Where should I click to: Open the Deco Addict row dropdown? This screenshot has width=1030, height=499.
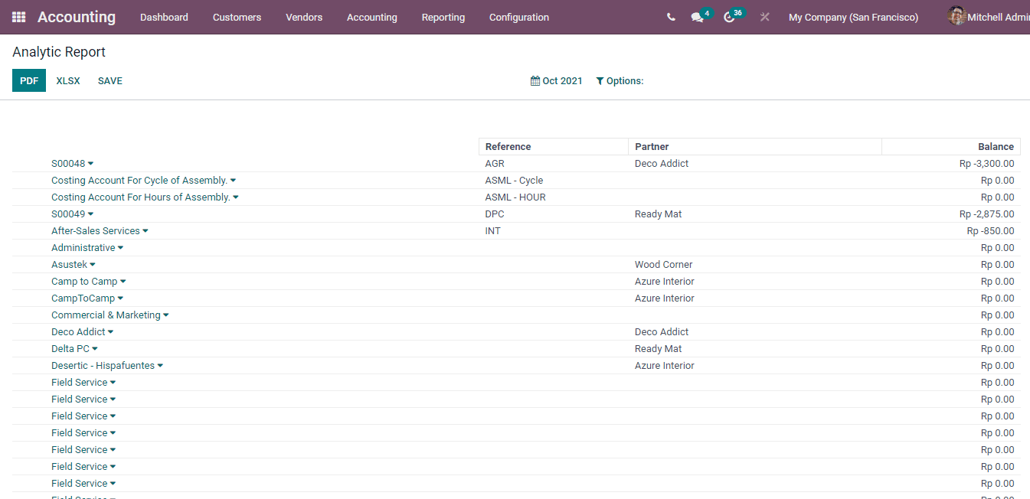pos(111,331)
